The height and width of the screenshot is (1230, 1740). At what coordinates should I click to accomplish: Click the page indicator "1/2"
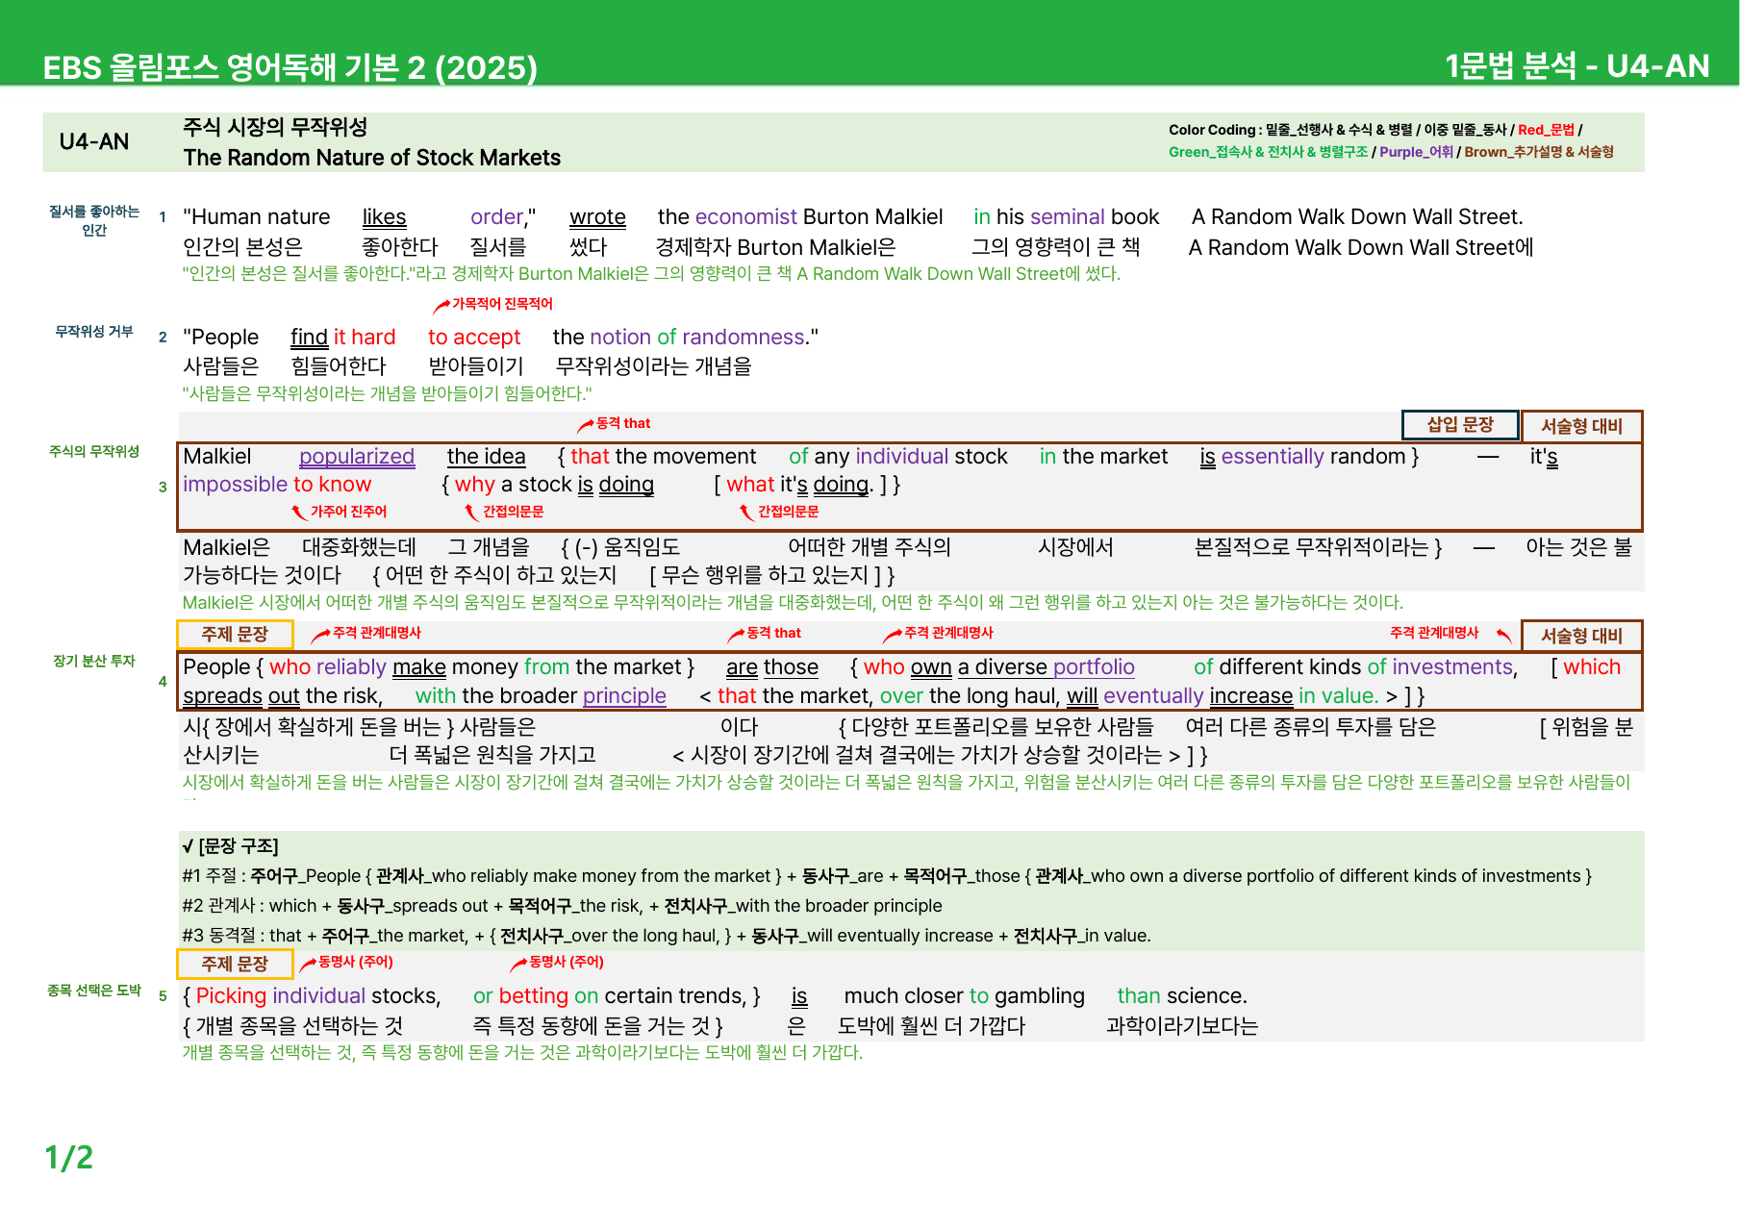point(69,1157)
